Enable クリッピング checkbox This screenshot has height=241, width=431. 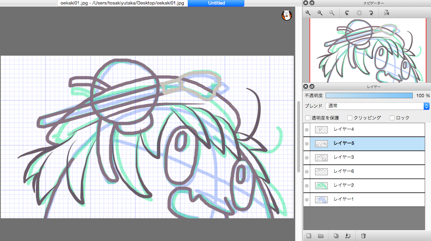(350, 118)
